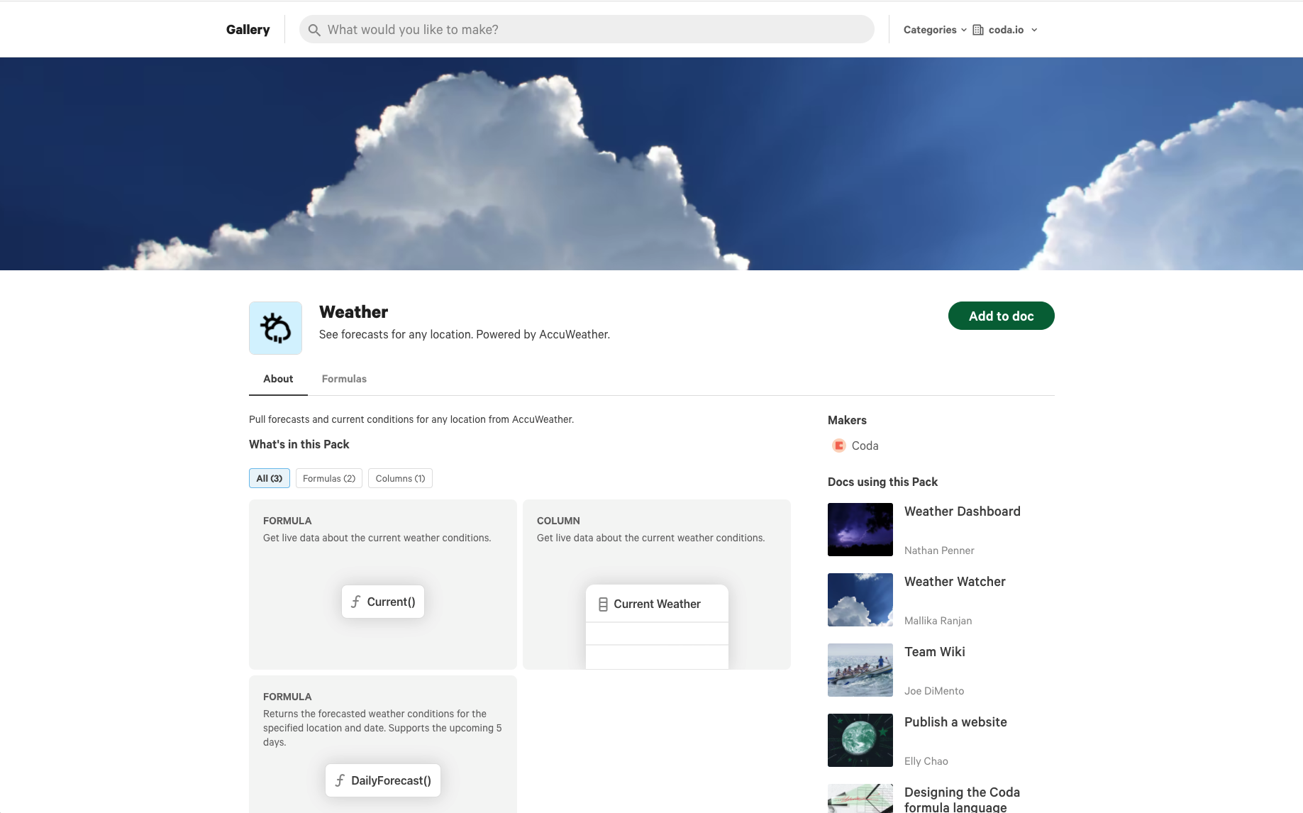1303x813 pixels.
Task: Click the Designing the Coda formula language thumbnail
Action: (860, 799)
